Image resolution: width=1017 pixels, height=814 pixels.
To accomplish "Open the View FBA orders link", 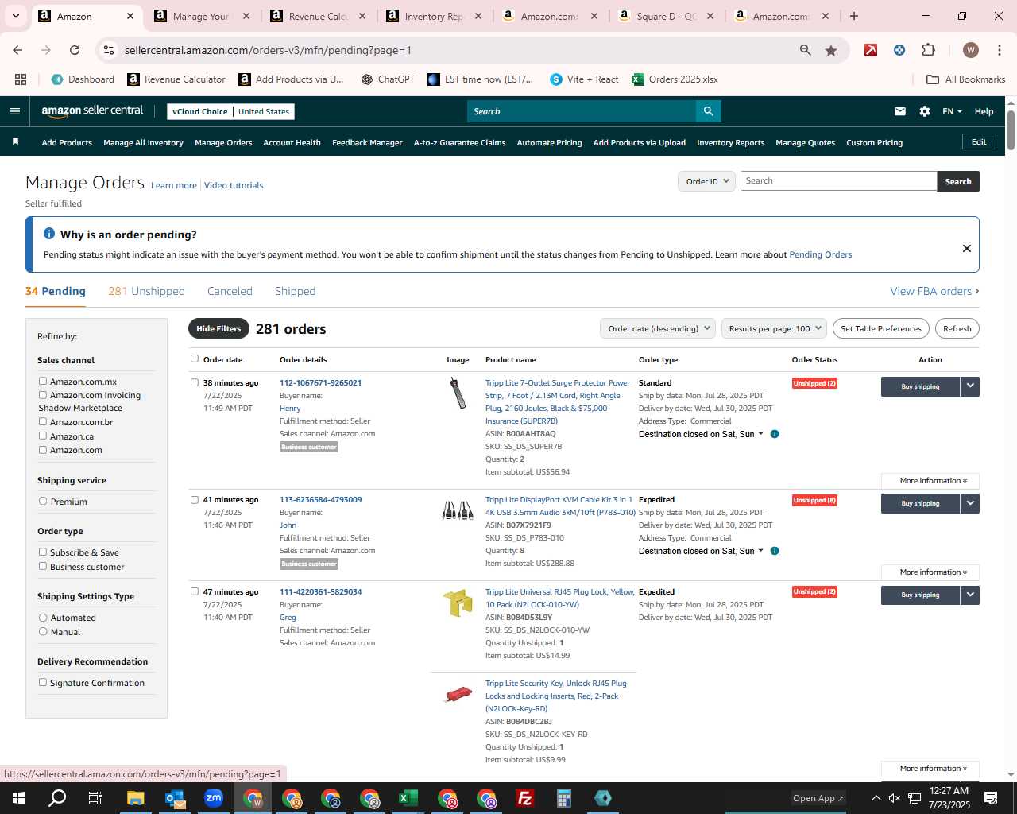I will click(934, 291).
